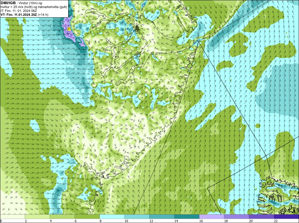The width and height of the screenshot is (299, 223).
Task: Click the legend scale label 8
Action: coord(100,221)
